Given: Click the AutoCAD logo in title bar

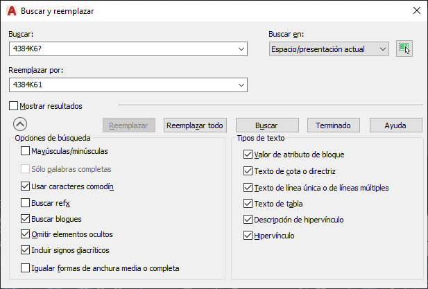Looking at the screenshot, I should pyautogui.click(x=11, y=10).
